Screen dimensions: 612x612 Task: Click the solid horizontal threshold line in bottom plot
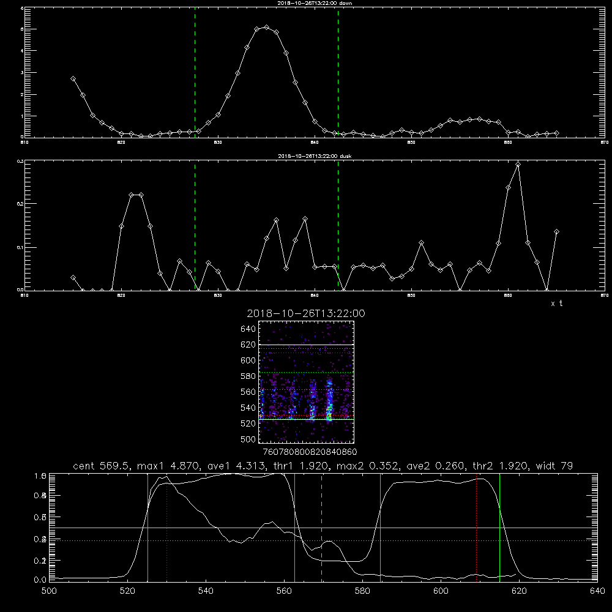323,528
